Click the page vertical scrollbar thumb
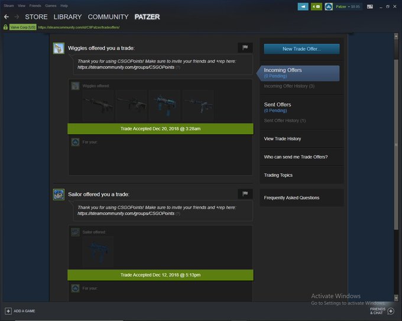Screen dimensions: 402x321 [x=396, y=145]
